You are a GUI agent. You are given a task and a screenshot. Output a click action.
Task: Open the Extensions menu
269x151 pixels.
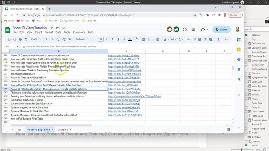79,32
